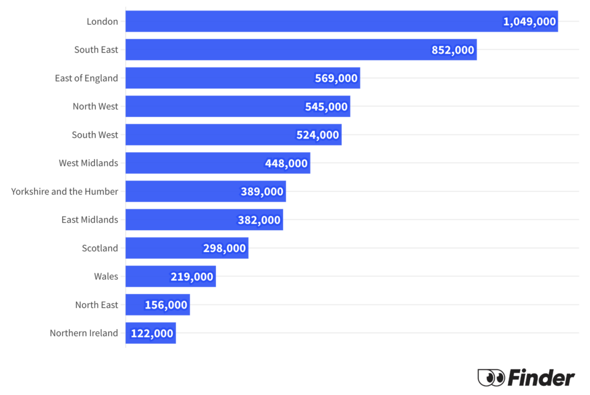Click the Northern Ireland axis label
590x395 pixels.
tap(84, 333)
